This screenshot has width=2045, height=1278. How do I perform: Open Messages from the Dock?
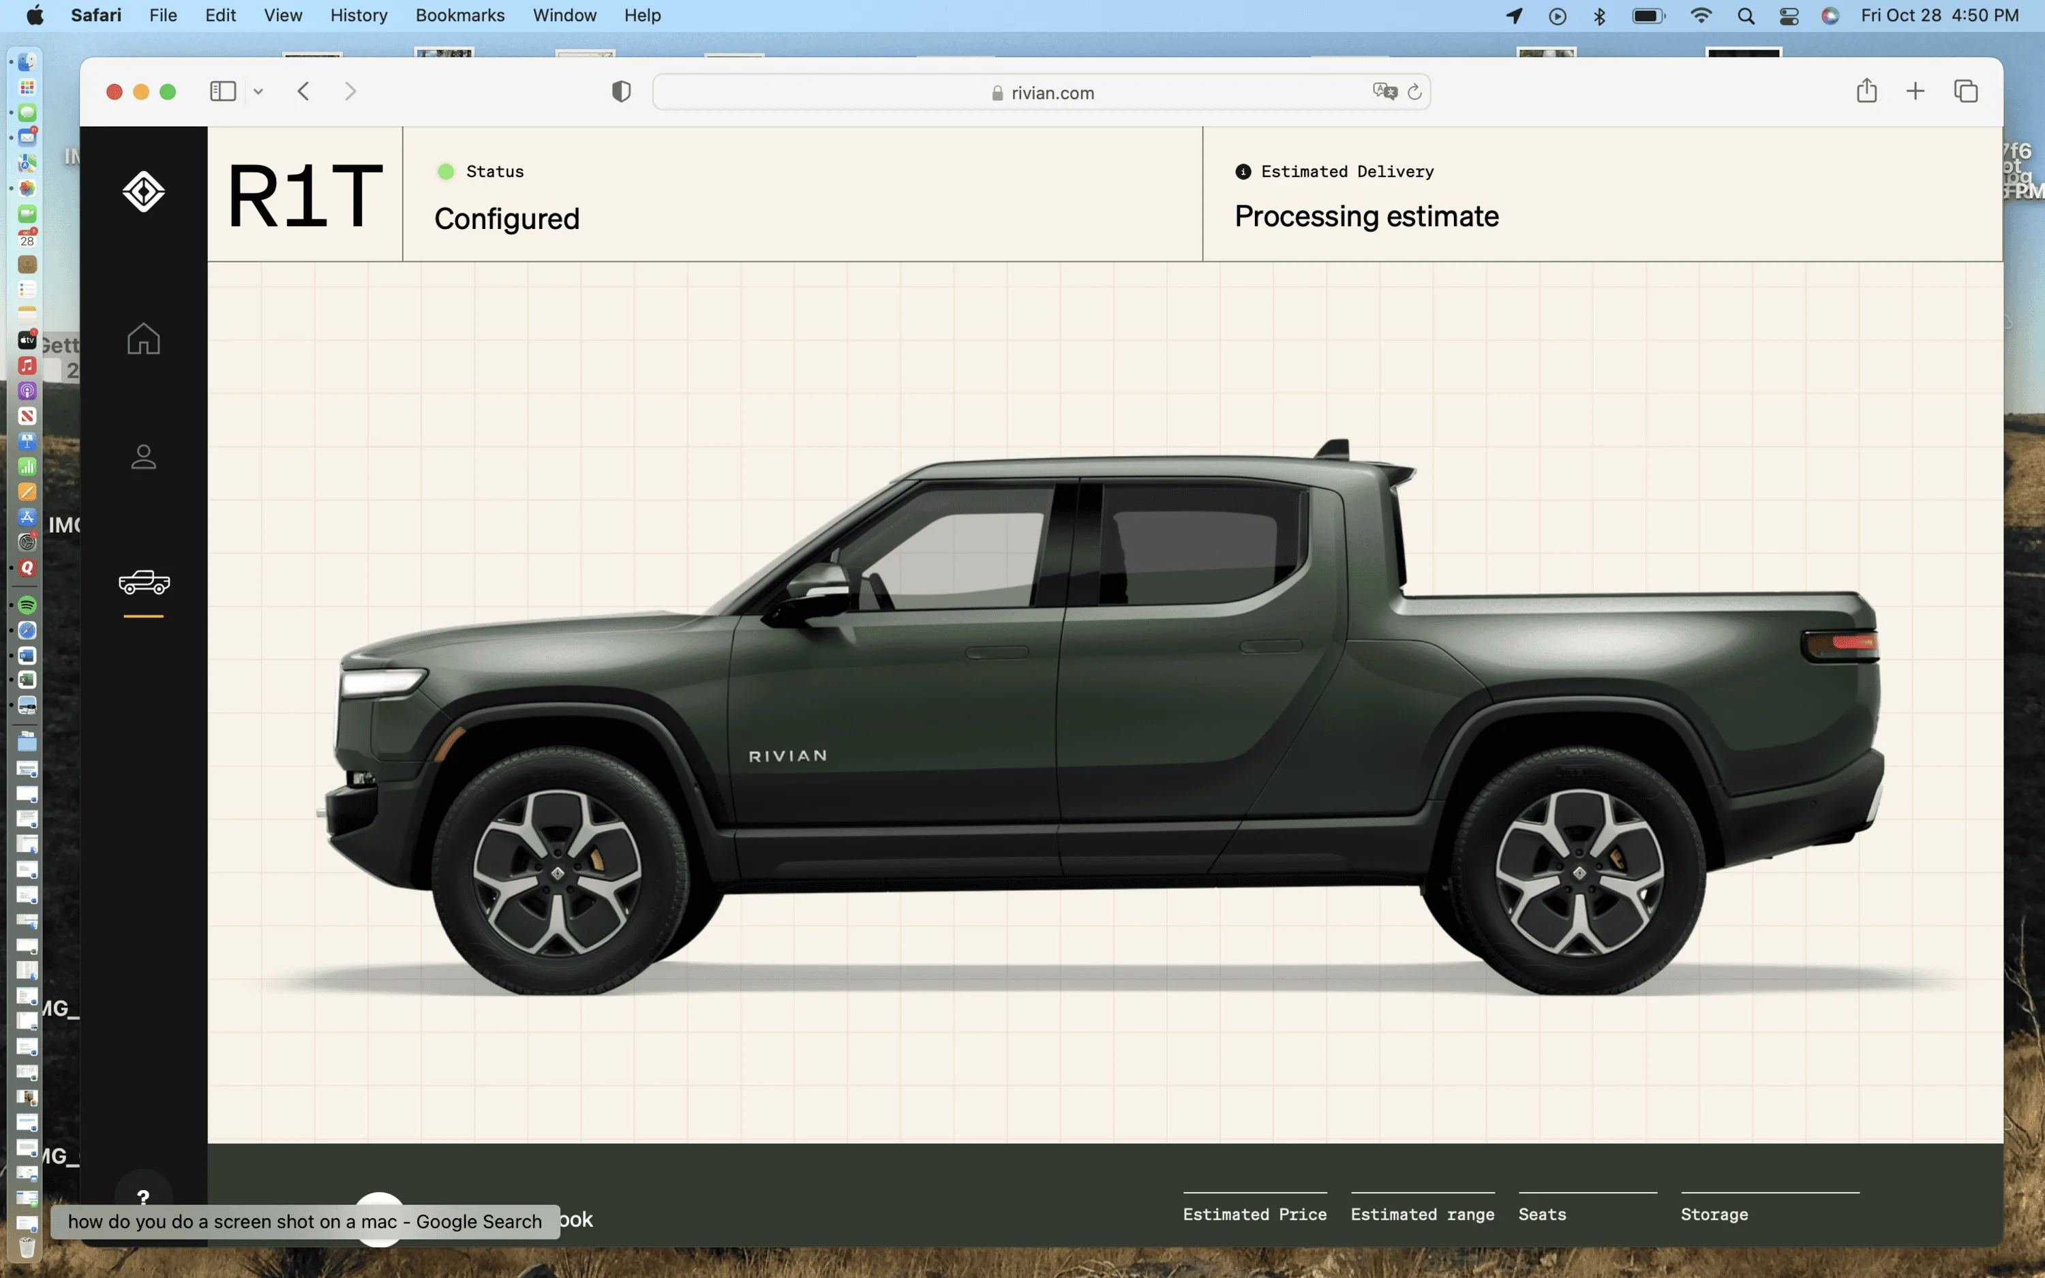[x=27, y=112]
